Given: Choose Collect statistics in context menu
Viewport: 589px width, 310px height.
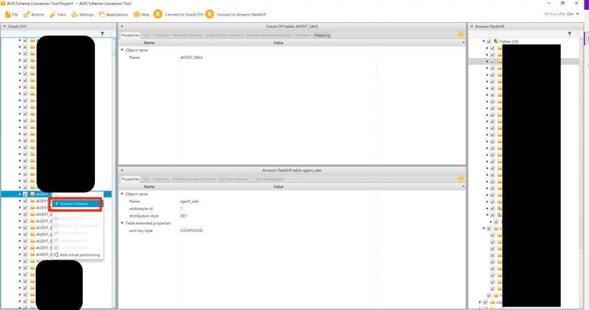Looking at the screenshot, I should tap(77, 233).
